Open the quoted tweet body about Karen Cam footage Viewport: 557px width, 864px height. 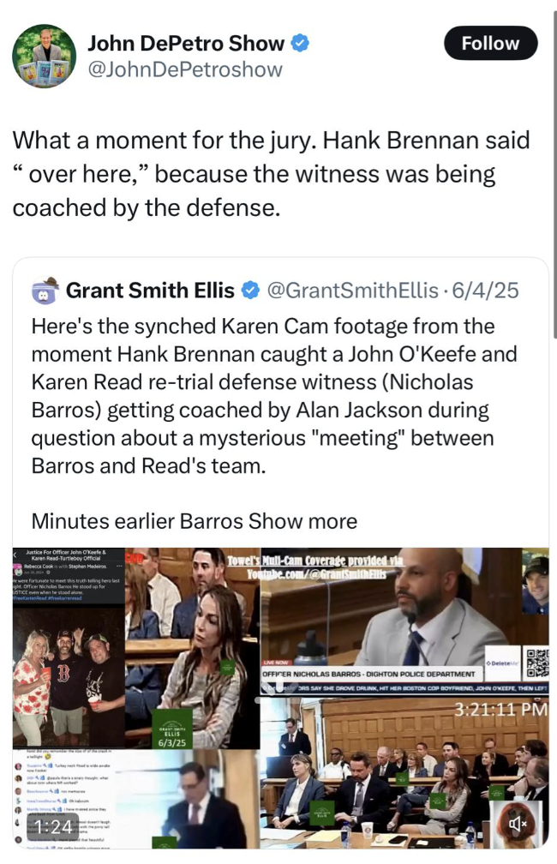click(274, 396)
